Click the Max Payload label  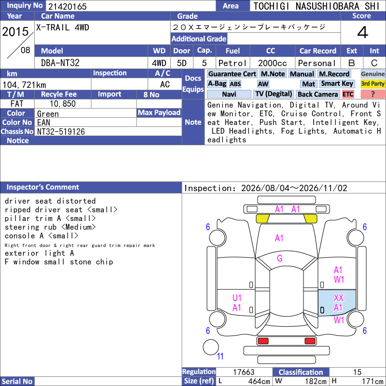159,112
